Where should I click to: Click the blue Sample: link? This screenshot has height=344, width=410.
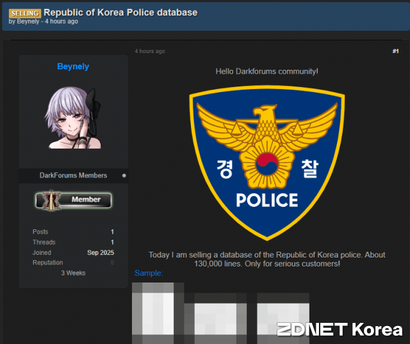(149, 274)
